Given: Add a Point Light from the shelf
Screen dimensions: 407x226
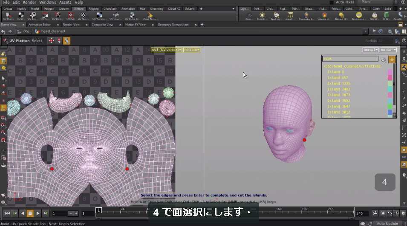Looking at the screenshot, I should coord(262,16).
